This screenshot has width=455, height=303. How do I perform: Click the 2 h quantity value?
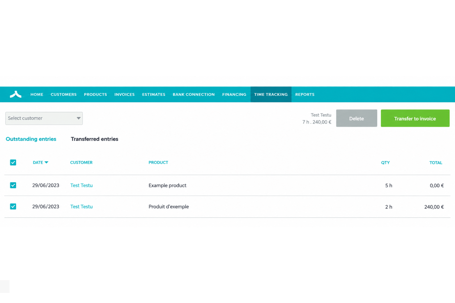pyautogui.click(x=389, y=207)
